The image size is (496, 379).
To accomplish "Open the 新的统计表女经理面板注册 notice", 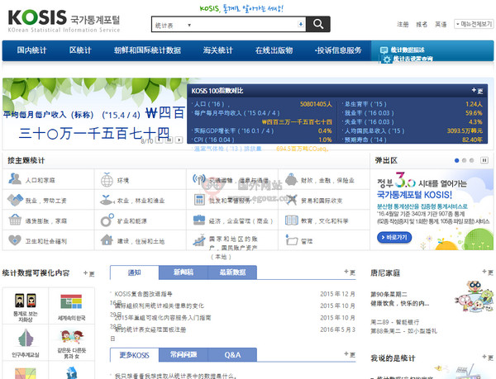I will point(150,329).
